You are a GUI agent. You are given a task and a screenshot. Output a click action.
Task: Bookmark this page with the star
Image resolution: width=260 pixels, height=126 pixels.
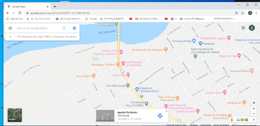coord(242,13)
